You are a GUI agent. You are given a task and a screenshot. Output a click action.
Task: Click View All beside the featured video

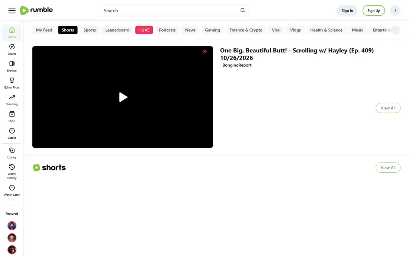388,108
